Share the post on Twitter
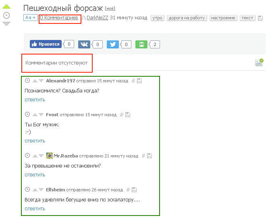This screenshot has height=220, width=274. tap(113, 44)
